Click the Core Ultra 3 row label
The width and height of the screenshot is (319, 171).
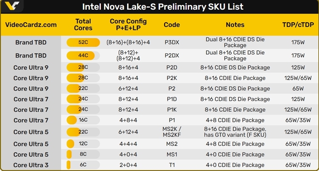tap(31, 165)
